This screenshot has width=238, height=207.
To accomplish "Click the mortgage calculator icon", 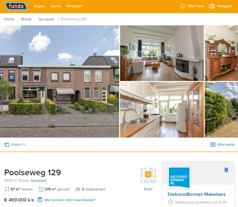I will click(40, 200).
